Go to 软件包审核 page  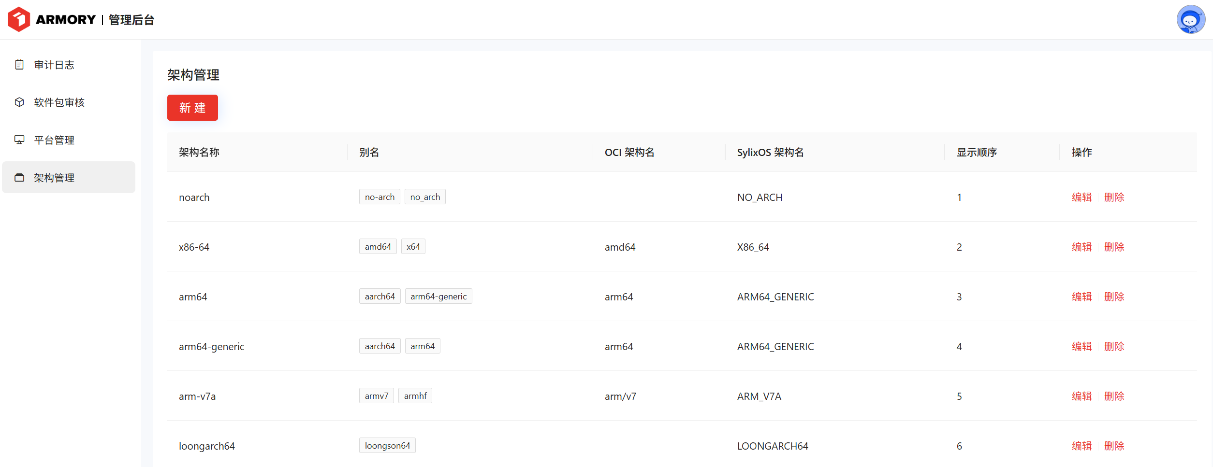tap(59, 102)
